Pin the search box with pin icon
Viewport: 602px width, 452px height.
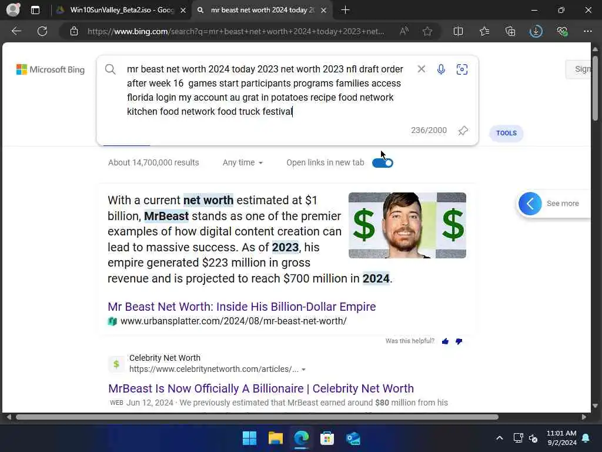(463, 131)
